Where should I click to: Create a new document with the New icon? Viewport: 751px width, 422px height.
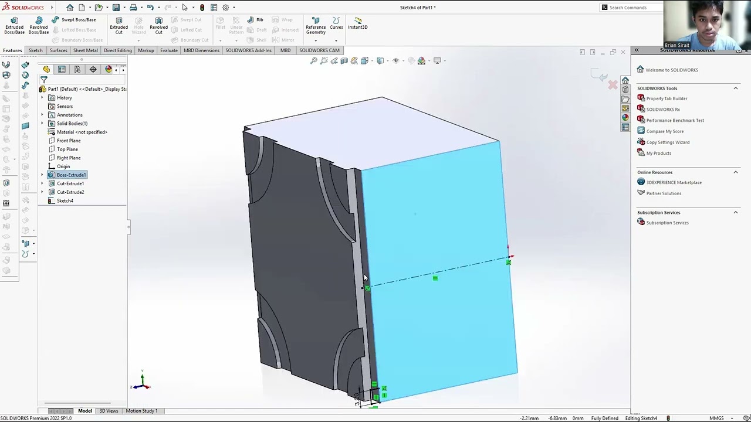(x=82, y=8)
